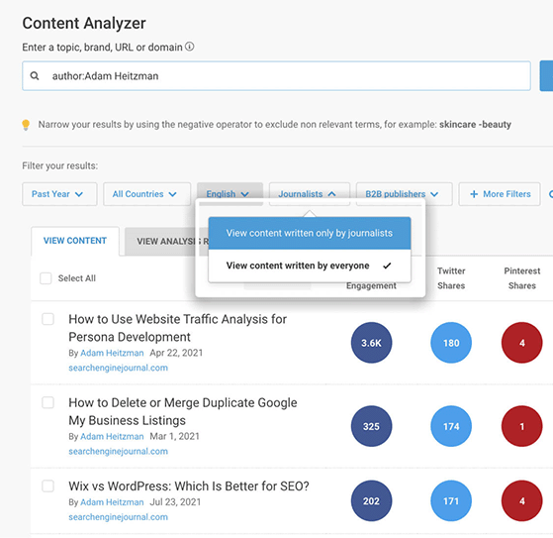Click the lightbulb tip icon
553x538 pixels.
pyautogui.click(x=26, y=125)
